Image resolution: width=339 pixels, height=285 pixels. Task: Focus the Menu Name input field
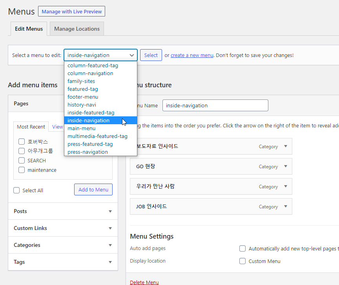(215, 105)
